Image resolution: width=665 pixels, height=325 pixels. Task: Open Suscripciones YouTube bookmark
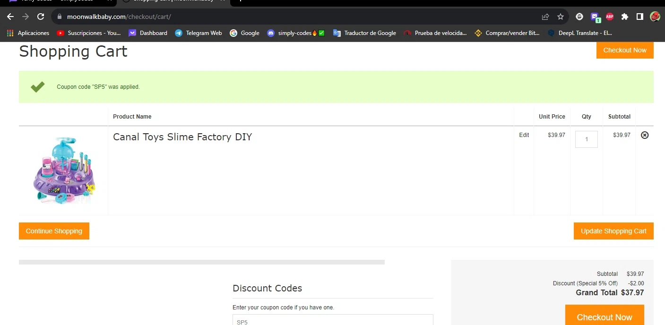click(x=89, y=33)
